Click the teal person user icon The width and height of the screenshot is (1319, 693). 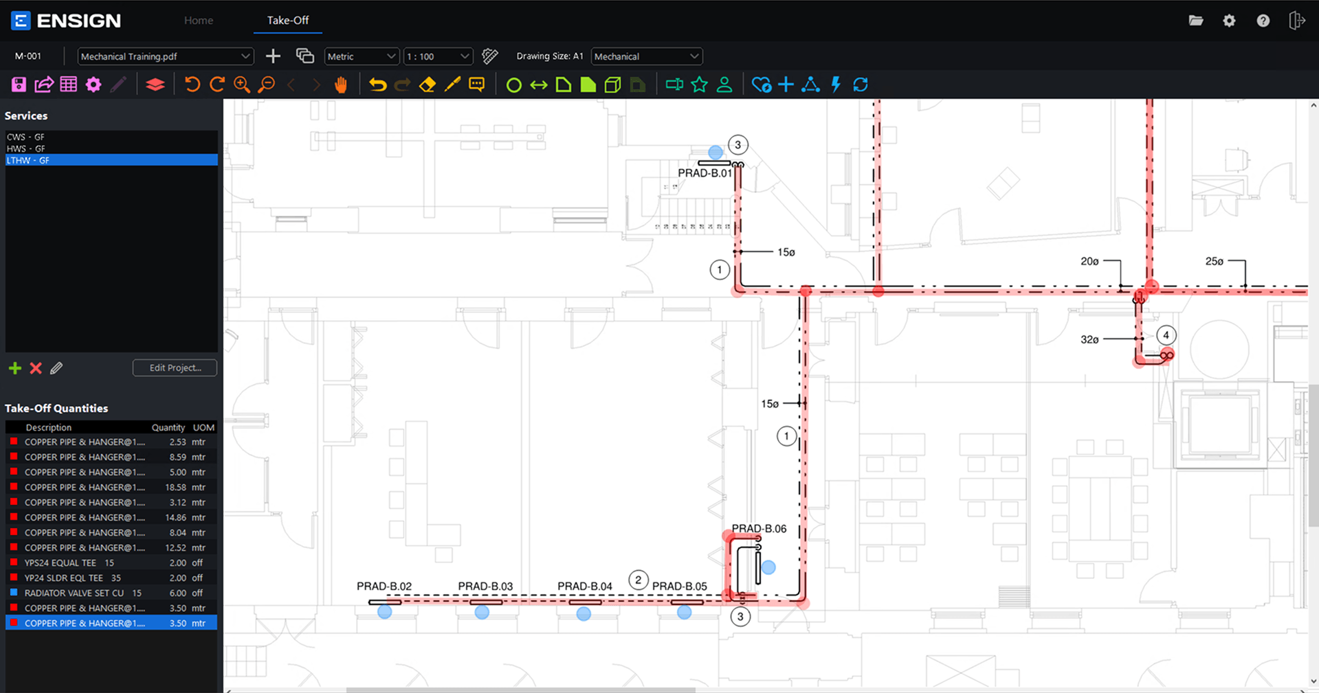tap(724, 84)
